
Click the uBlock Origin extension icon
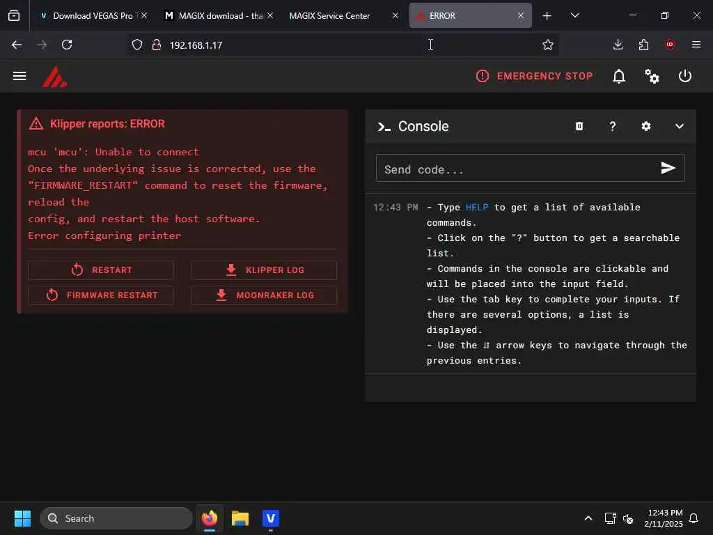click(x=669, y=45)
